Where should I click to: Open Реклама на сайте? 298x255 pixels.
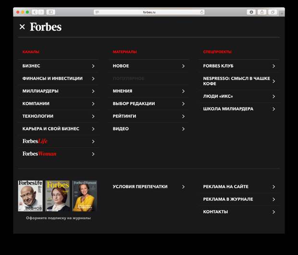(x=239, y=187)
